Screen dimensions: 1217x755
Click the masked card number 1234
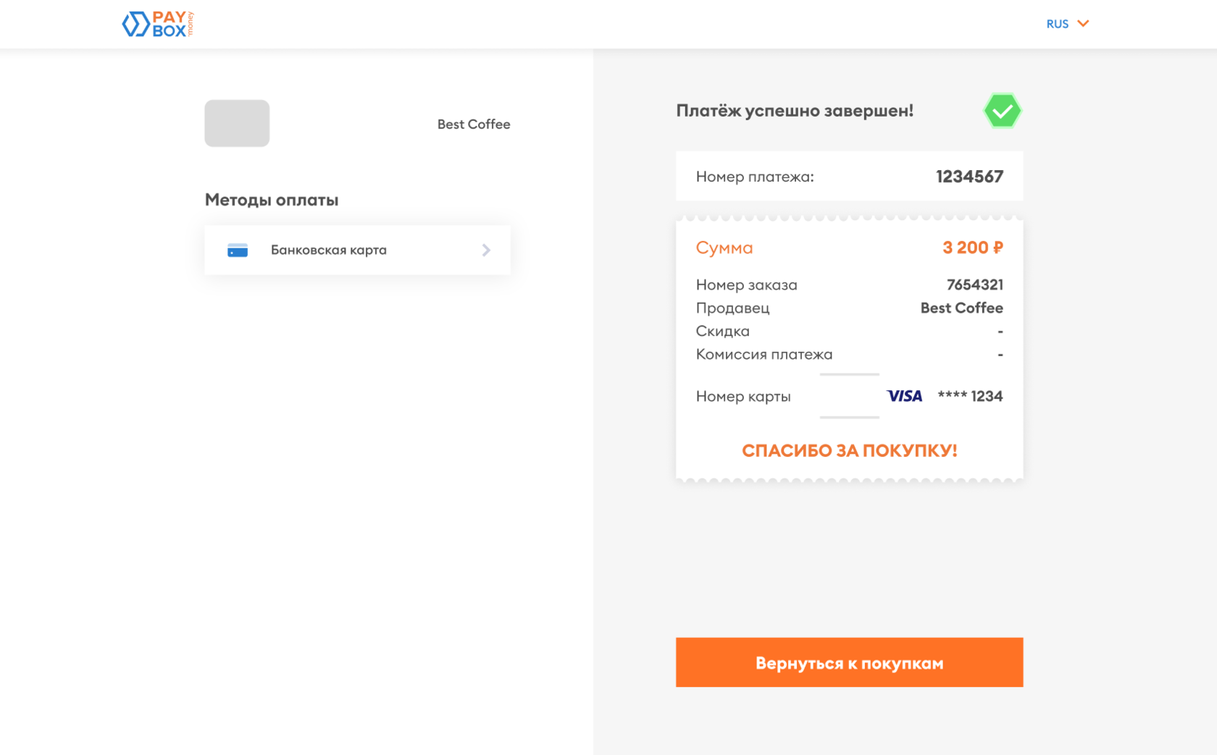(x=971, y=396)
